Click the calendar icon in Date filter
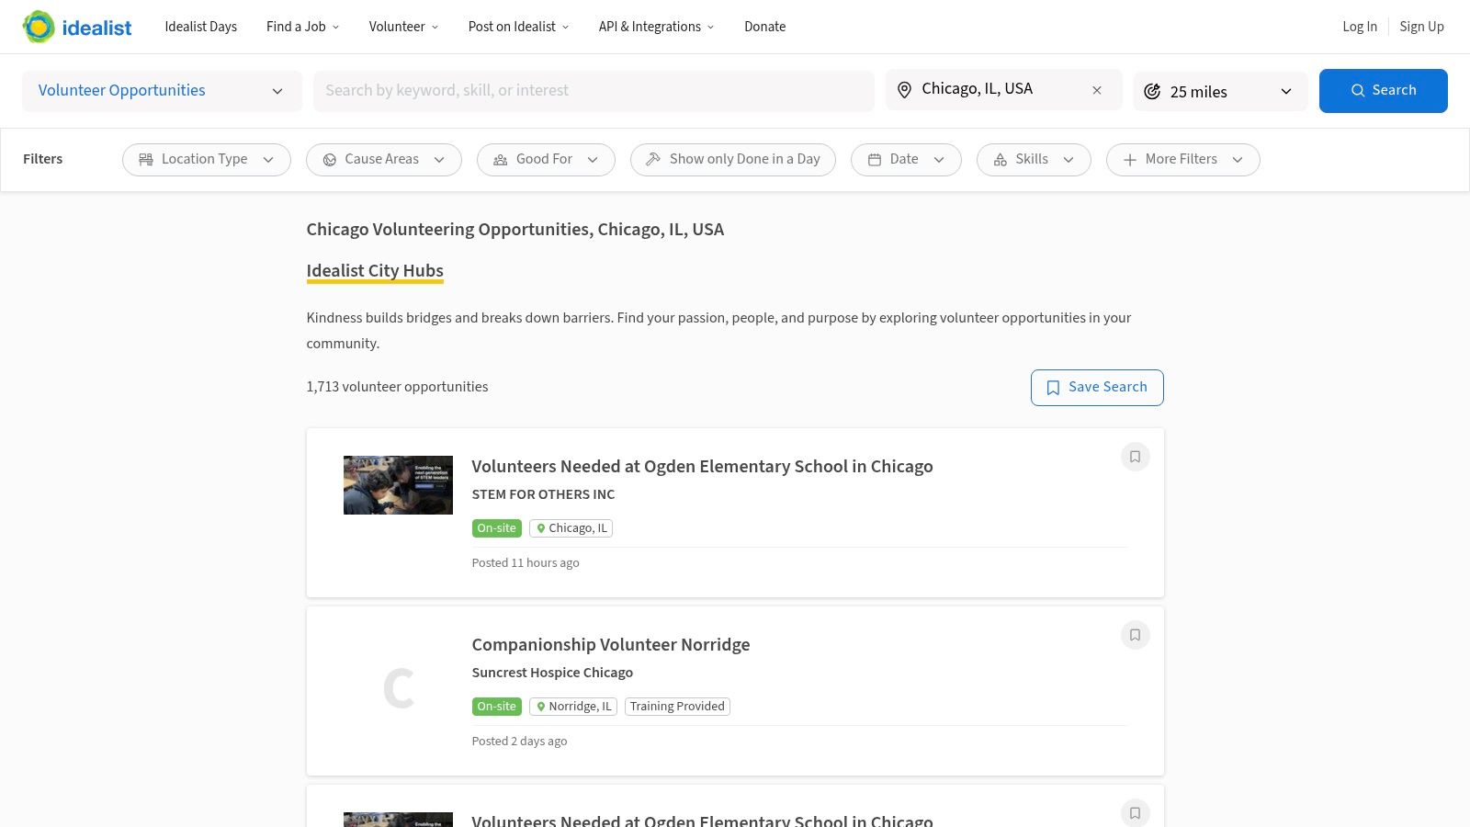 (875, 160)
